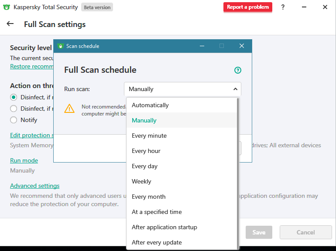Choose Every day from the list
Image resolution: width=336 pixels, height=251 pixels.
182,166
